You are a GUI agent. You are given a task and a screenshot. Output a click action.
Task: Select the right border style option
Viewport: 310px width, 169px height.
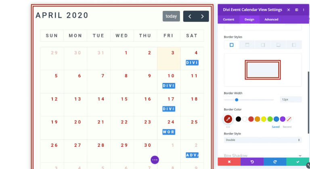point(263,45)
